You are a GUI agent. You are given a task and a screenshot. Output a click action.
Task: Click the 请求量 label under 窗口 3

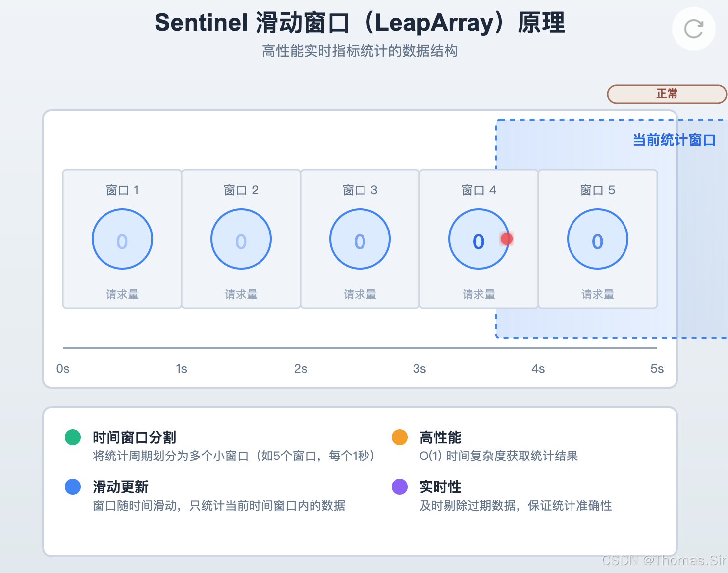click(360, 294)
